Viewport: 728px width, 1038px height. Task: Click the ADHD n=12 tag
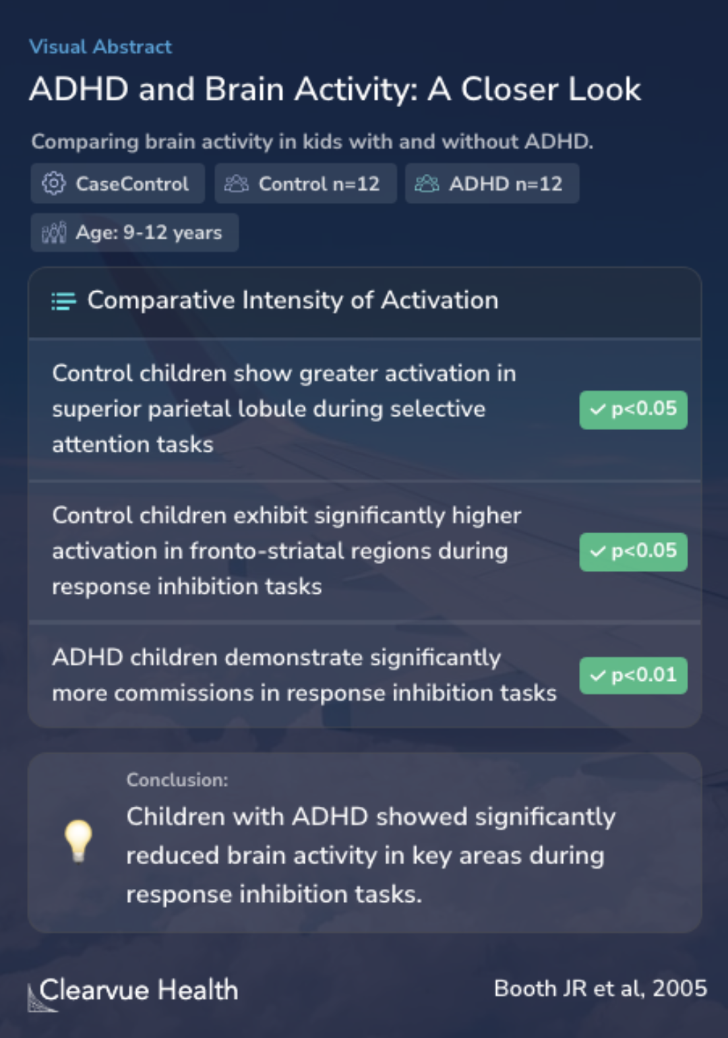pos(492,183)
